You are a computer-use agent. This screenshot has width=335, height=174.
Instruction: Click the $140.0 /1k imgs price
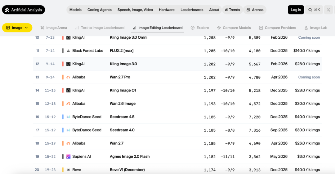click(x=306, y=51)
